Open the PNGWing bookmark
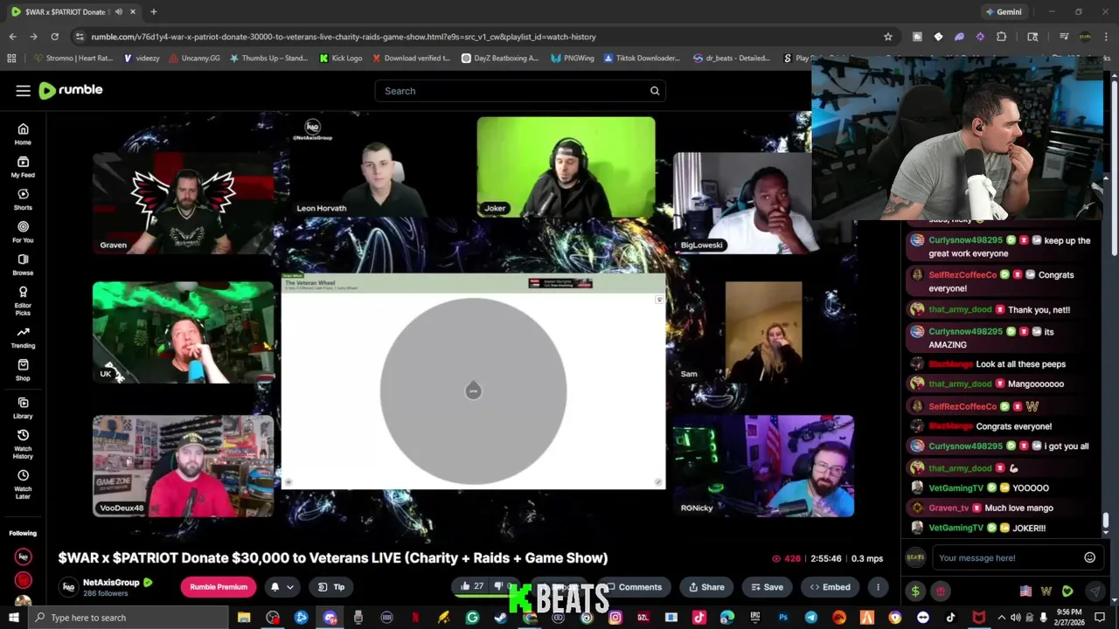 573,59
